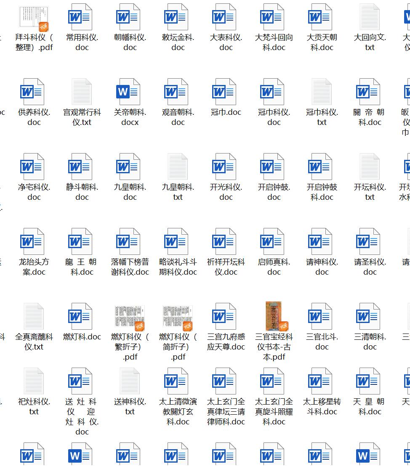Click the 天皇朝科.doc icon

[x=368, y=381]
